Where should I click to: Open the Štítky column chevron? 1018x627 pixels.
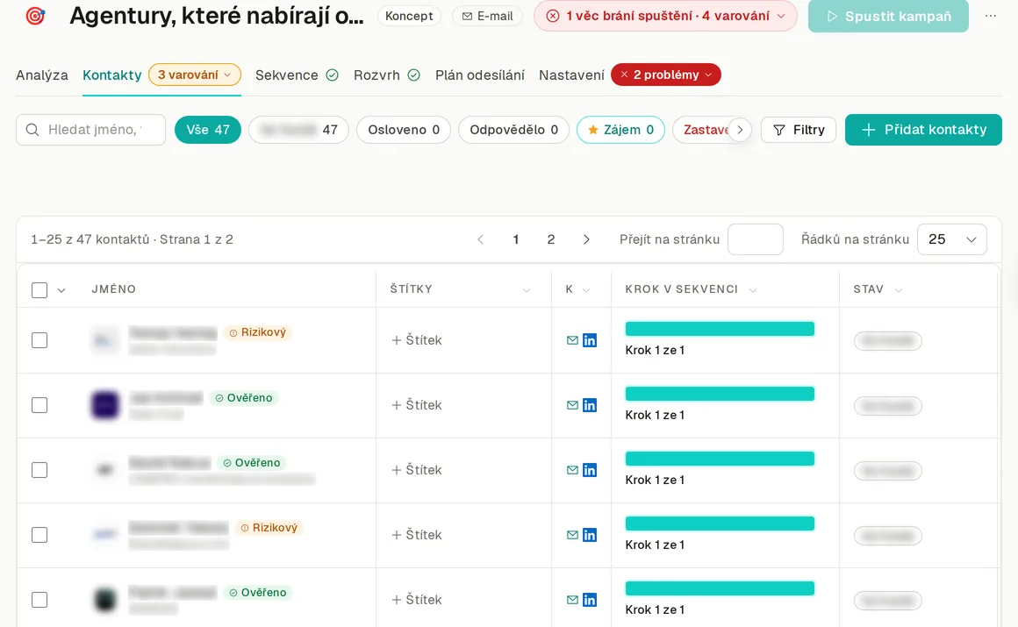(x=527, y=290)
